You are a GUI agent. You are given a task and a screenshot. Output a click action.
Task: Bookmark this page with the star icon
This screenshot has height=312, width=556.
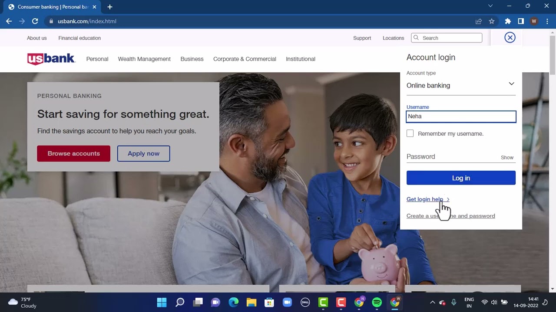(492, 21)
